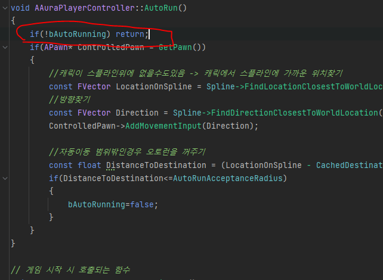Click the comment starting with //캐릭이 스플라인위에
This screenshot has width=383, height=280.
tap(196, 73)
